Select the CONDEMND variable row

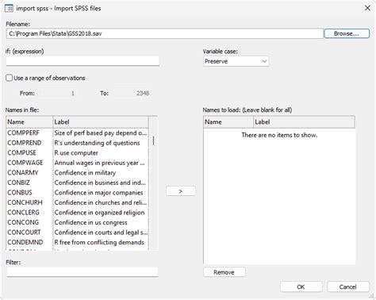pos(77,242)
